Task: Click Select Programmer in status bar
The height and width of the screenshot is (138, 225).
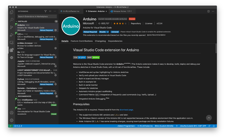Action: pyautogui.click(x=126, y=126)
